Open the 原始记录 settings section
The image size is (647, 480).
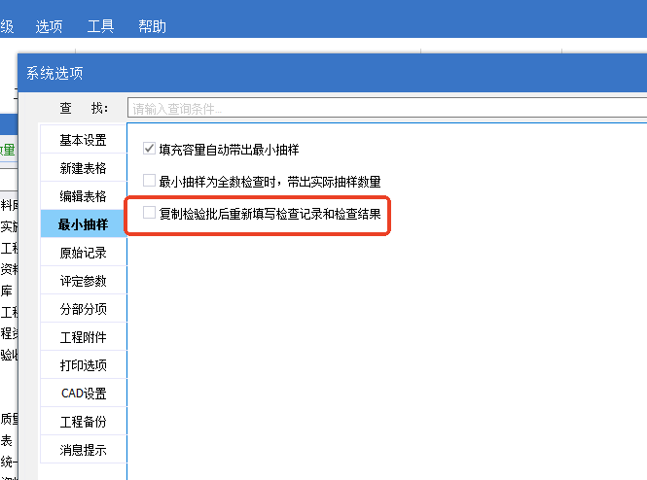[83, 253]
